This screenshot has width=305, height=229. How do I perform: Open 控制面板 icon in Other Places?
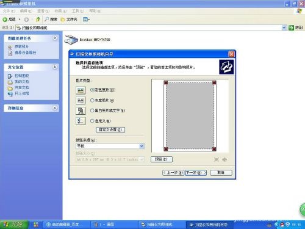point(10,76)
